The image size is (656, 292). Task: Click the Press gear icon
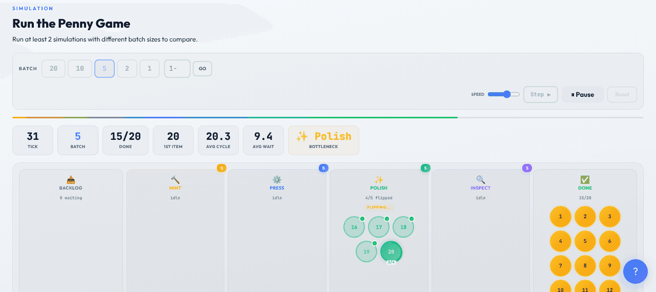point(277,180)
